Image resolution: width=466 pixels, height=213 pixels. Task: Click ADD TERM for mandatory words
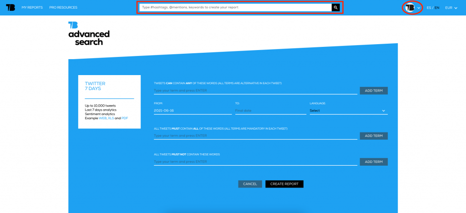[x=374, y=136]
